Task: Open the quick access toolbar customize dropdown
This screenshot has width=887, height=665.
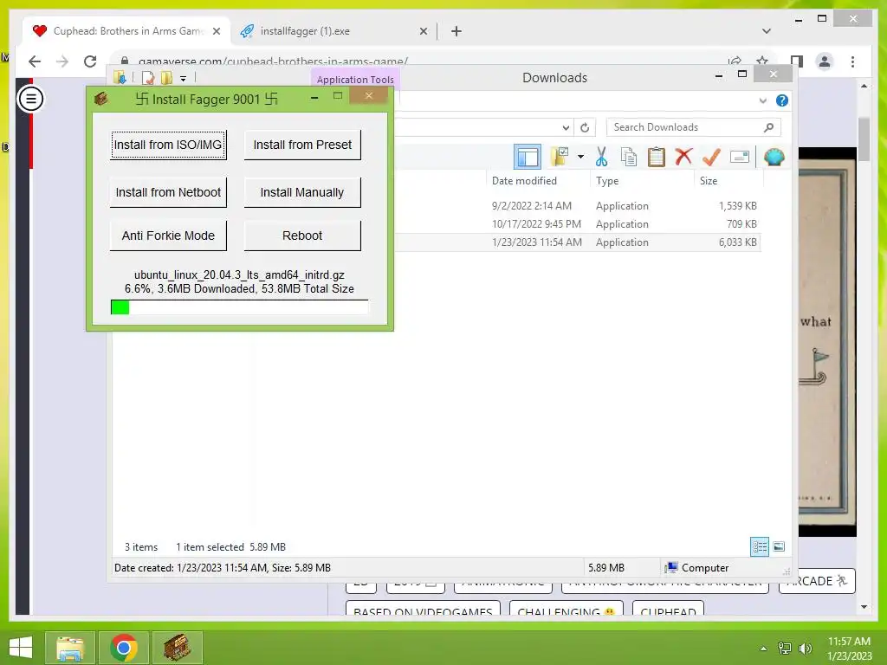Action: (184, 79)
